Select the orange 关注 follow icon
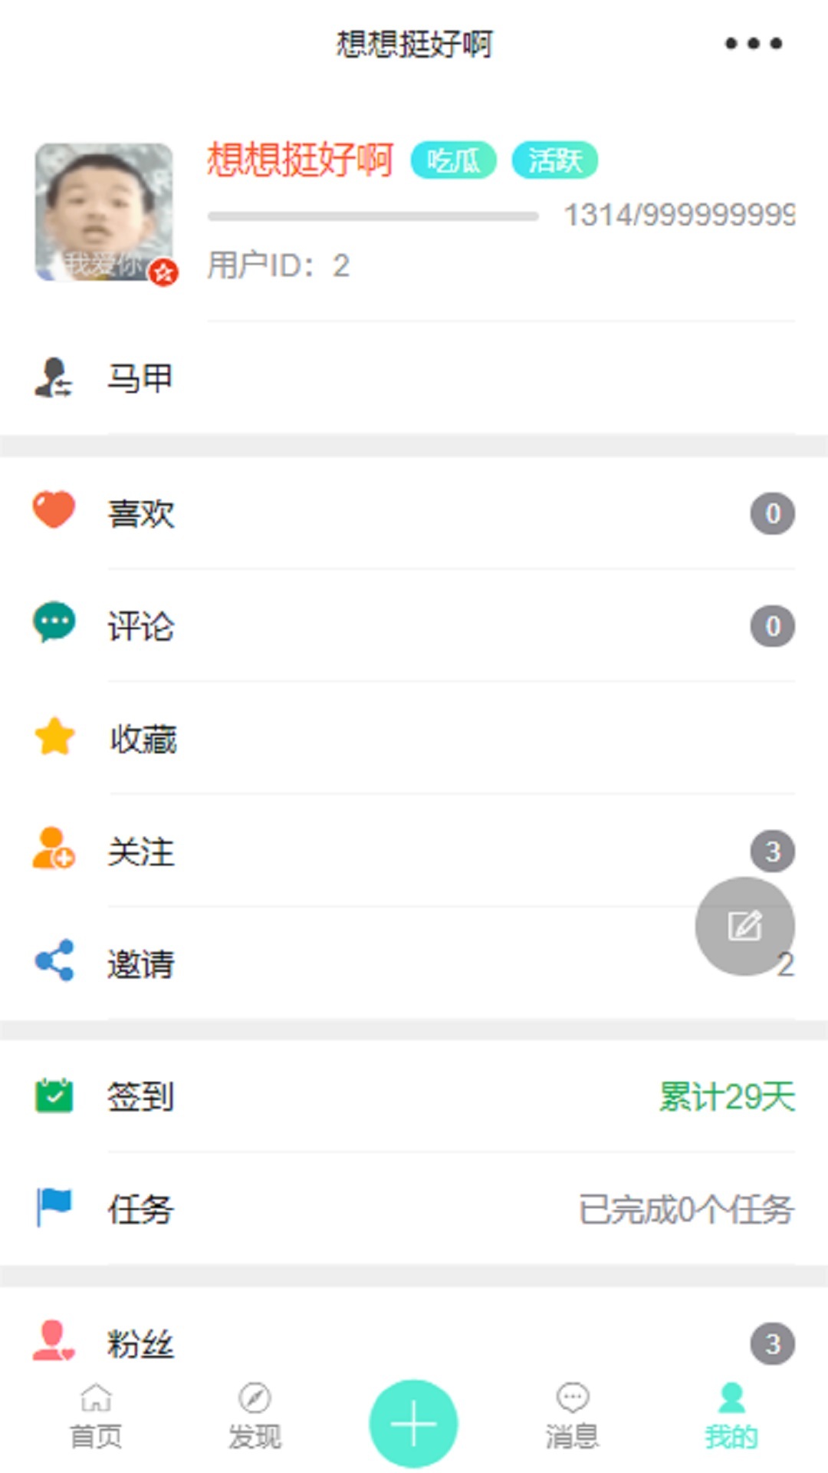This screenshot has width=828, height=1473. [x=54, y=849]
